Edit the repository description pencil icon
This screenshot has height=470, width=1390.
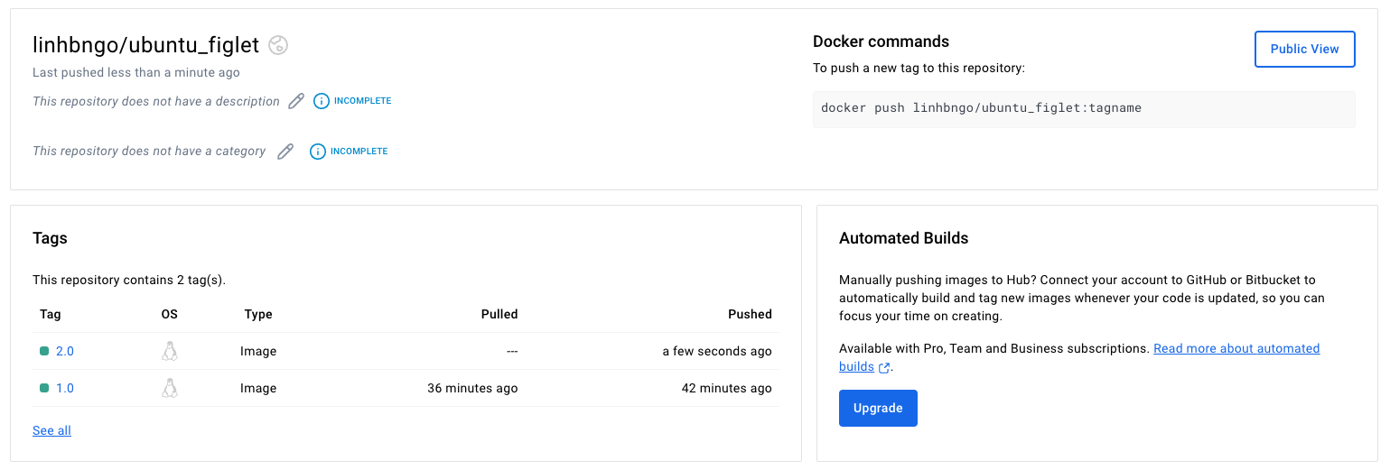[296, 101]
